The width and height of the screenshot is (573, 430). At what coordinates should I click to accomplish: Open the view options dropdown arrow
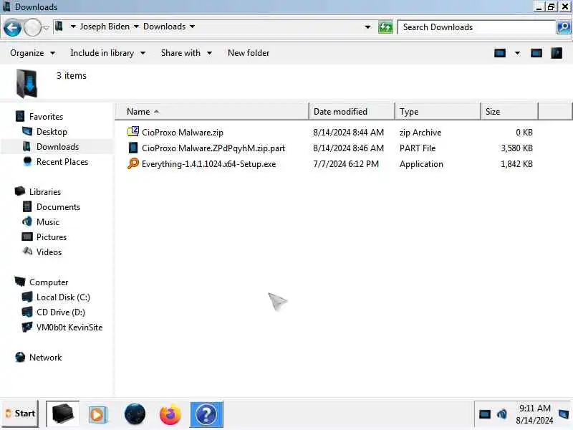(517, 53)
